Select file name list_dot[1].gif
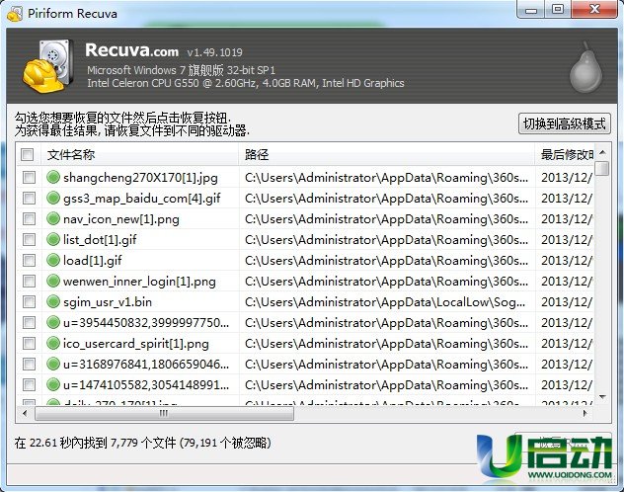The image size is (624, 492). [x=100, y=240]
